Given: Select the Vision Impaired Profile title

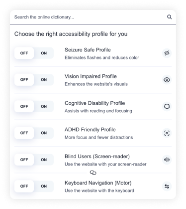Looking at the screenshot, I should (91, 76).
